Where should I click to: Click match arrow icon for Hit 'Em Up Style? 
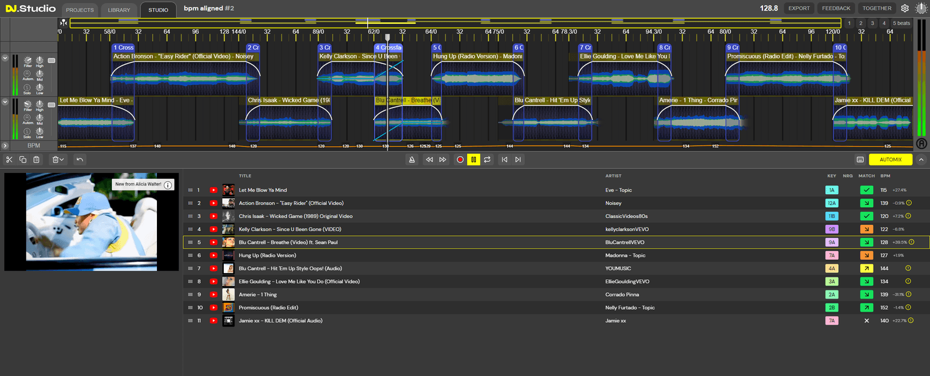[x=866, y=269]
